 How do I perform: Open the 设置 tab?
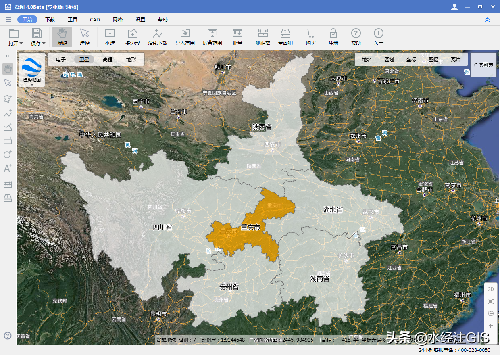click(140, 19)
